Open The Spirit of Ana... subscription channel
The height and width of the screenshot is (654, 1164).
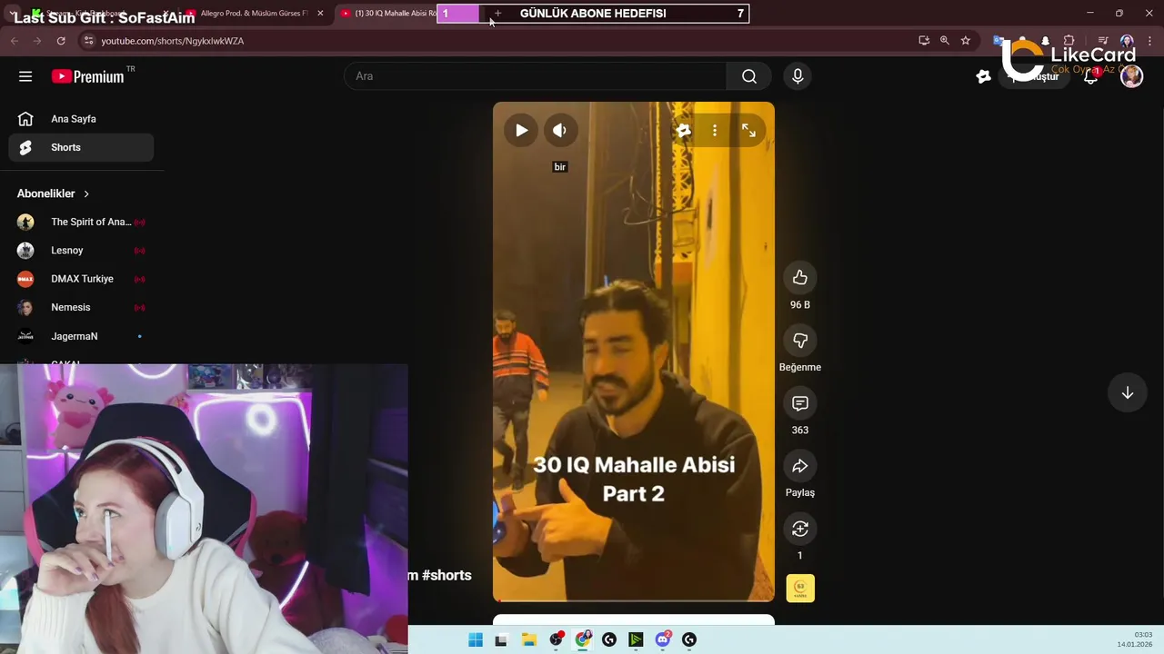(81, 222)
